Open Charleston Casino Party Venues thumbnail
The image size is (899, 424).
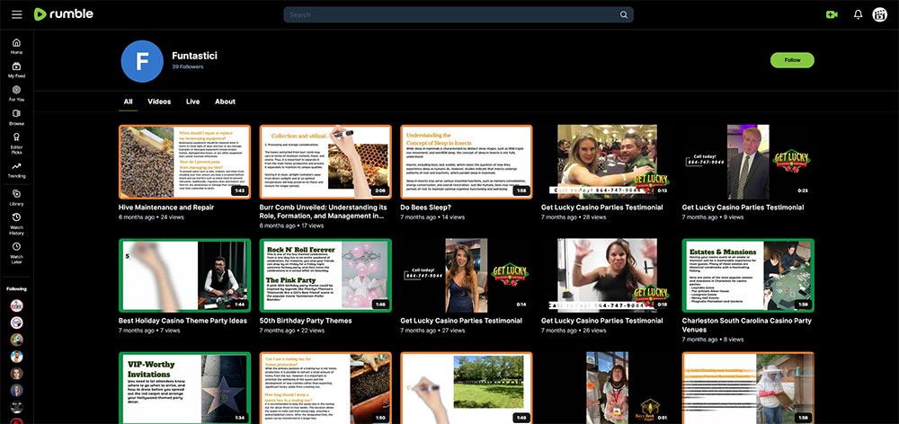pos(748,276)
